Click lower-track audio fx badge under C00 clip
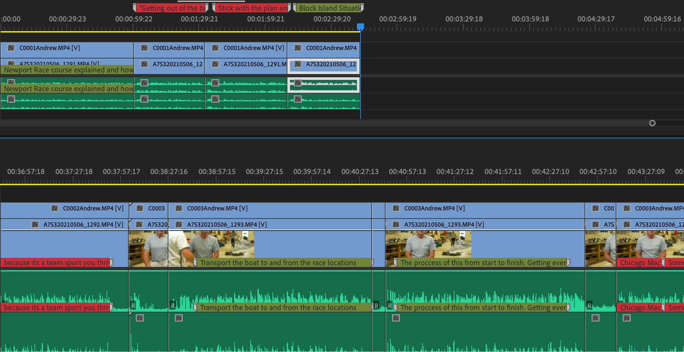Image resolution: width=684 pixels, height=352 pixels. (596, 318)
